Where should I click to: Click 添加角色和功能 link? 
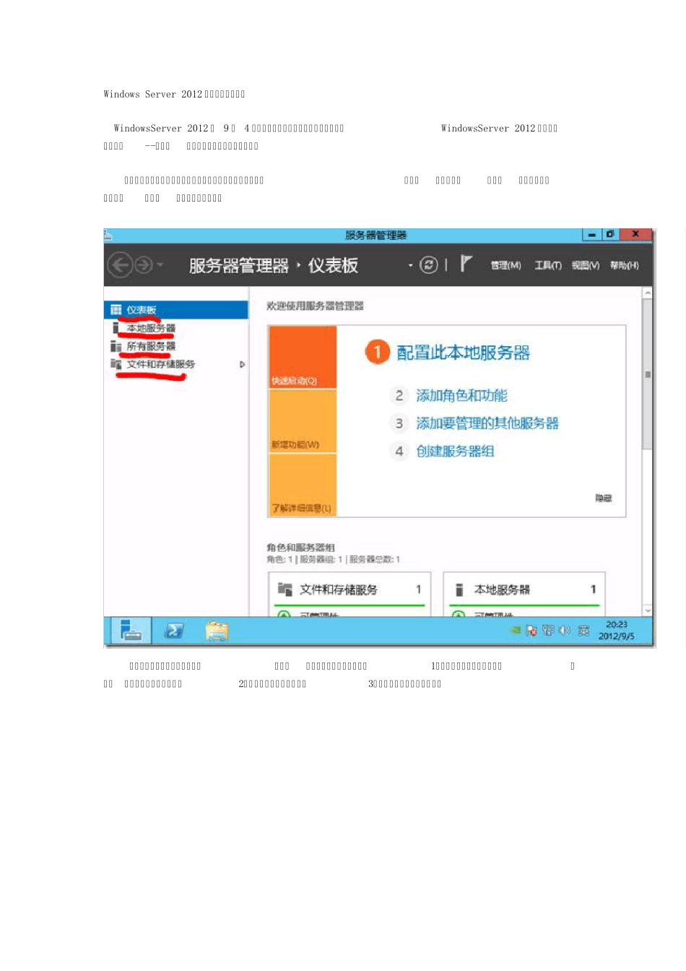tap(461, 395)
